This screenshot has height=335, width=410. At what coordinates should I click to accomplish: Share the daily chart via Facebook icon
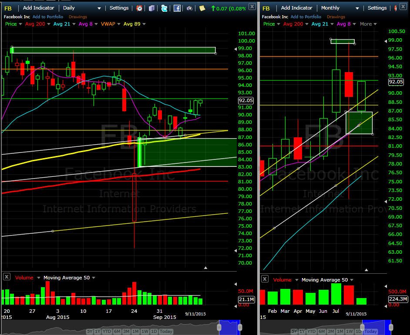pyautogui.click(x=177, y=8)
